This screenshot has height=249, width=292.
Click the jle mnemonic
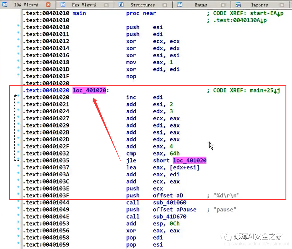[131, 160]
